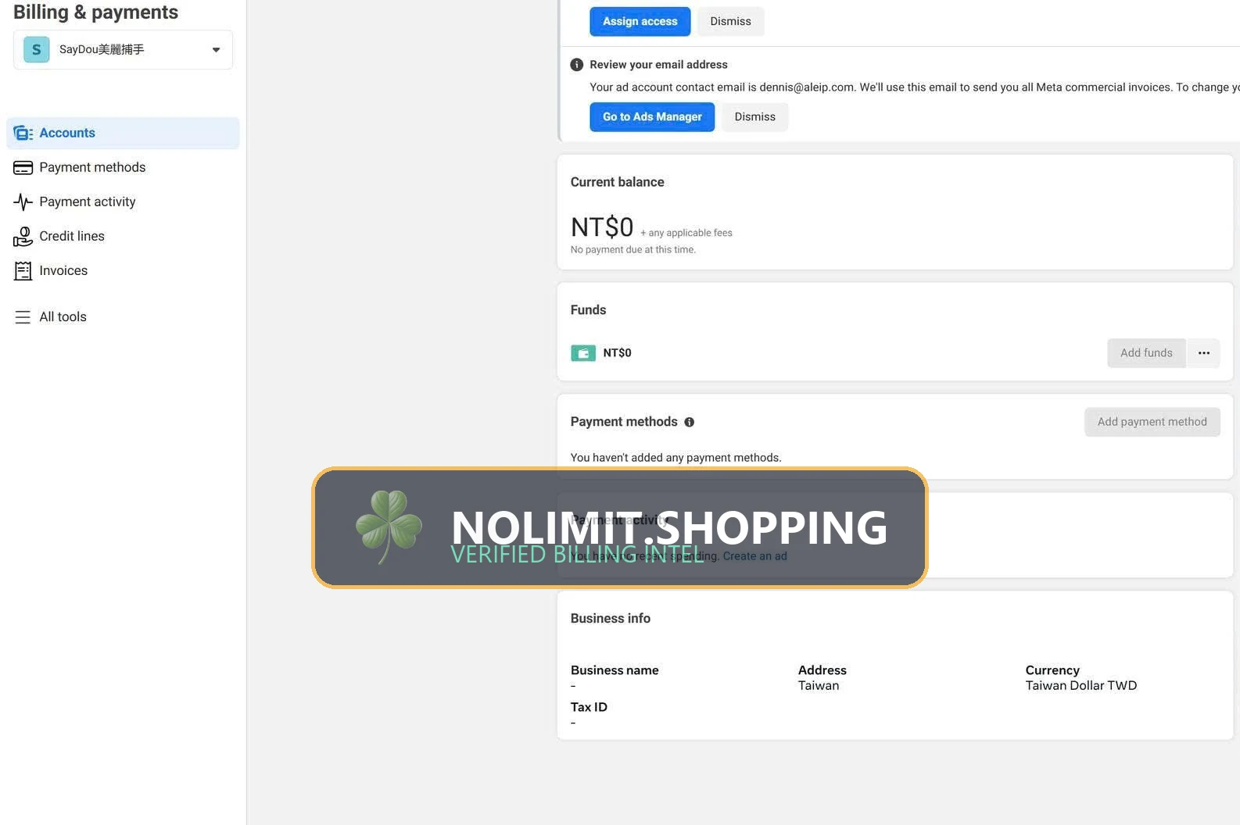Click the Payment activity pulse icon

pyautogui.click(x=23, y=202)
